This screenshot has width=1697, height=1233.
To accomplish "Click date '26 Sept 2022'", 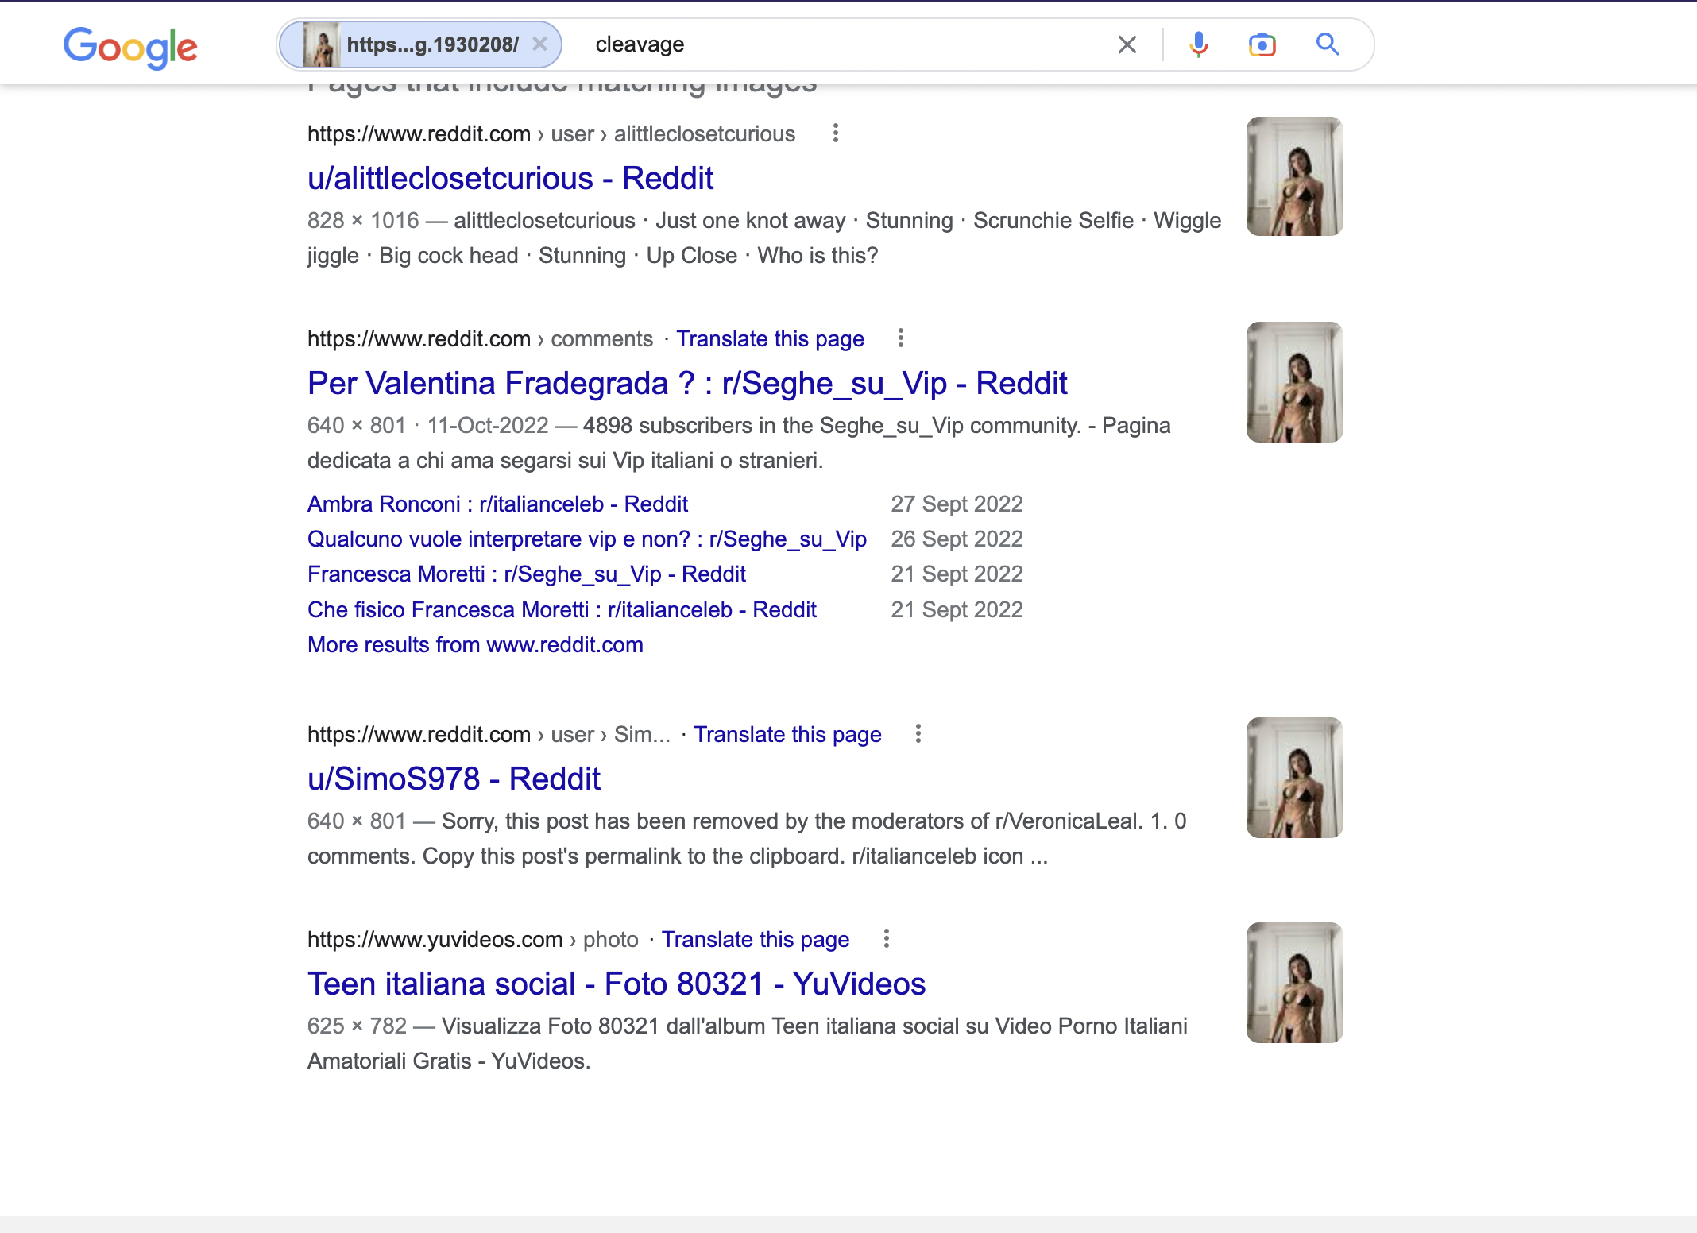I will (957, 539).
